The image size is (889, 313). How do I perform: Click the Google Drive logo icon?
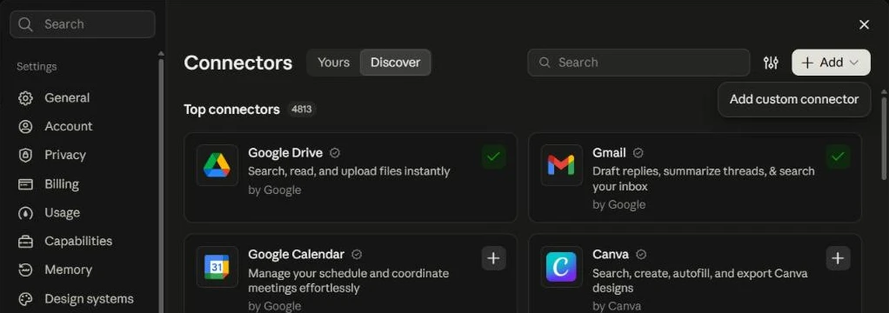pyautogui.click(x=217, y=165)
